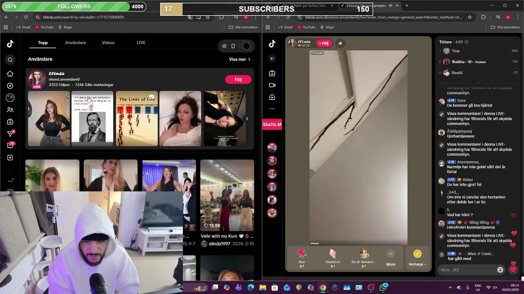The height and width of the screenshot is (294, 524).
Task: Open Alla bokmärken in left window
Action: point(243,27)
